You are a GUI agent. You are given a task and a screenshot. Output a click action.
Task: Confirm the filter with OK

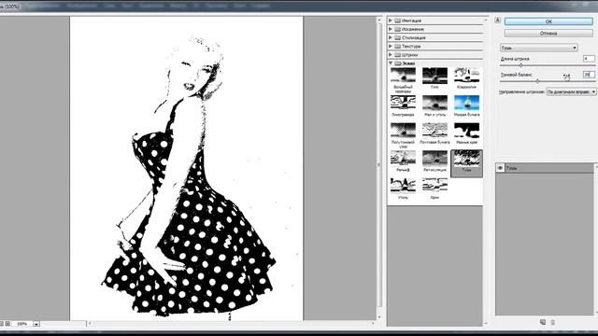click(x=548, y=21)
